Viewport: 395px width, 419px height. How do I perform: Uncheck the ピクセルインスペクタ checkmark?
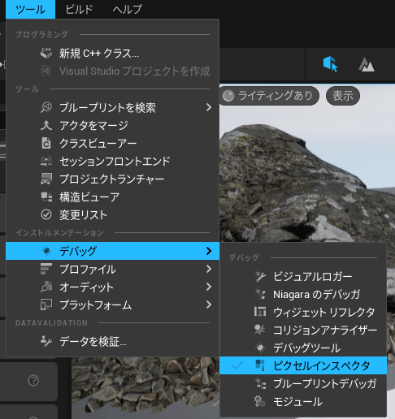(x=237, y=365)
